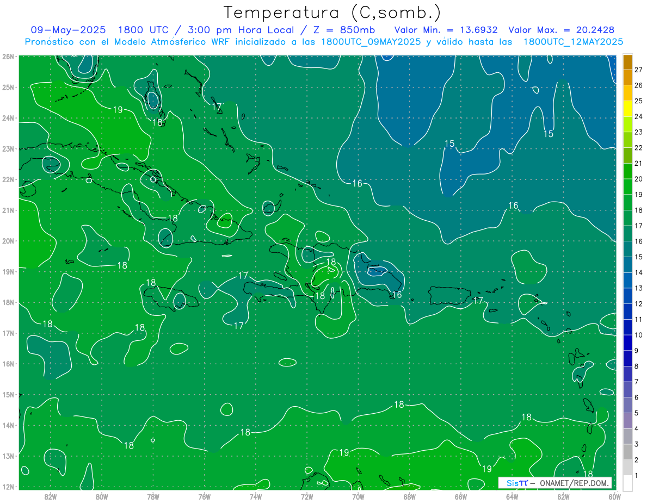Click the '74W' longitude axis label

point(256,496)
